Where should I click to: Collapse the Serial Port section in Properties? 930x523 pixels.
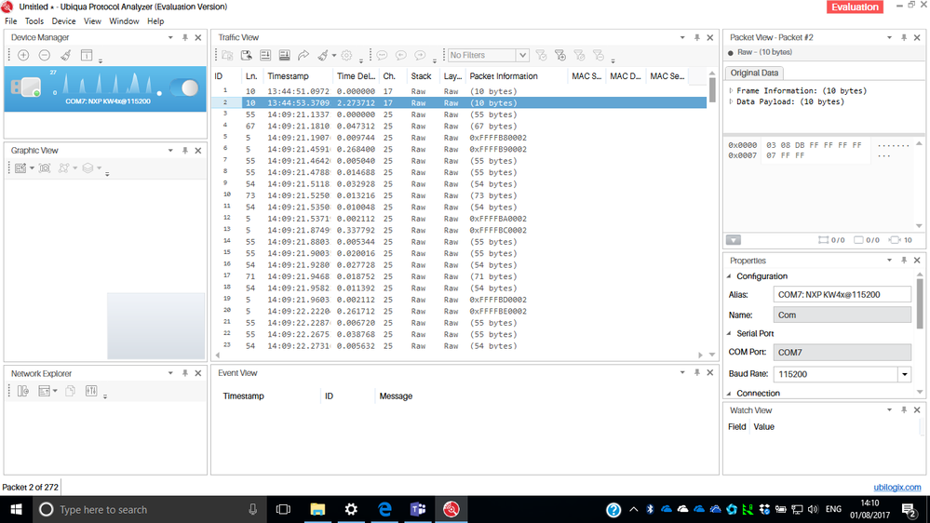coord(730,333)
